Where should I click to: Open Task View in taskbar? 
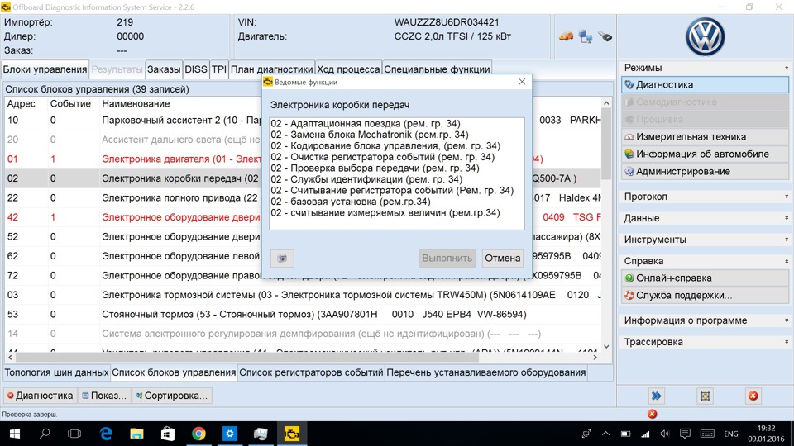click(74, 434)
